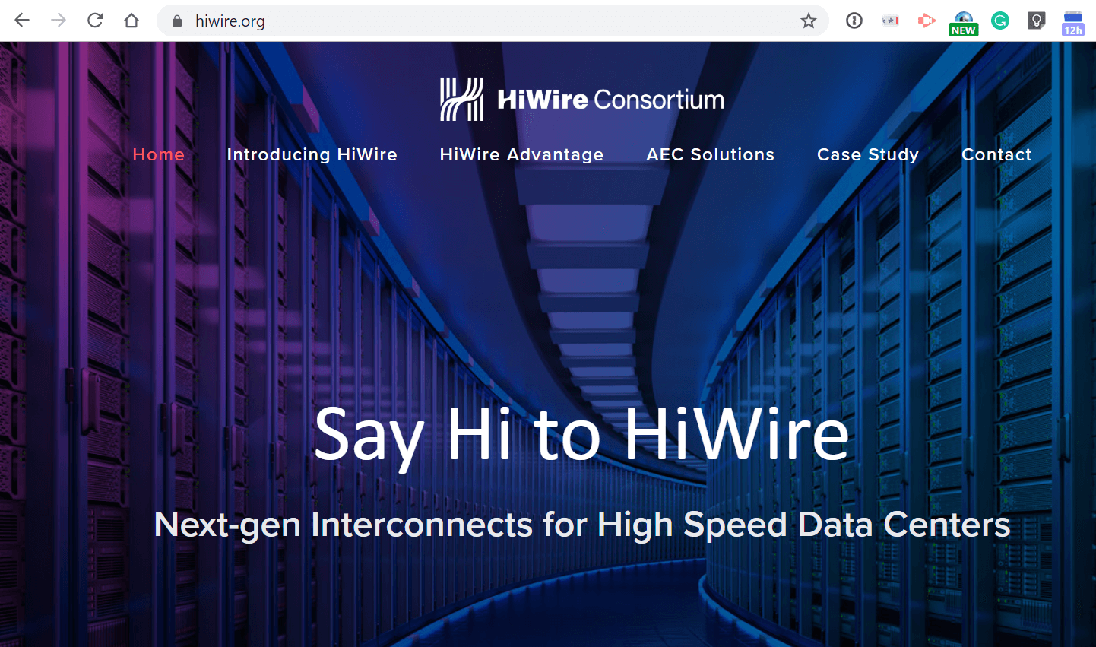Open the lightbulb extension icon
1096x647 pixels.
[1037, 21]
